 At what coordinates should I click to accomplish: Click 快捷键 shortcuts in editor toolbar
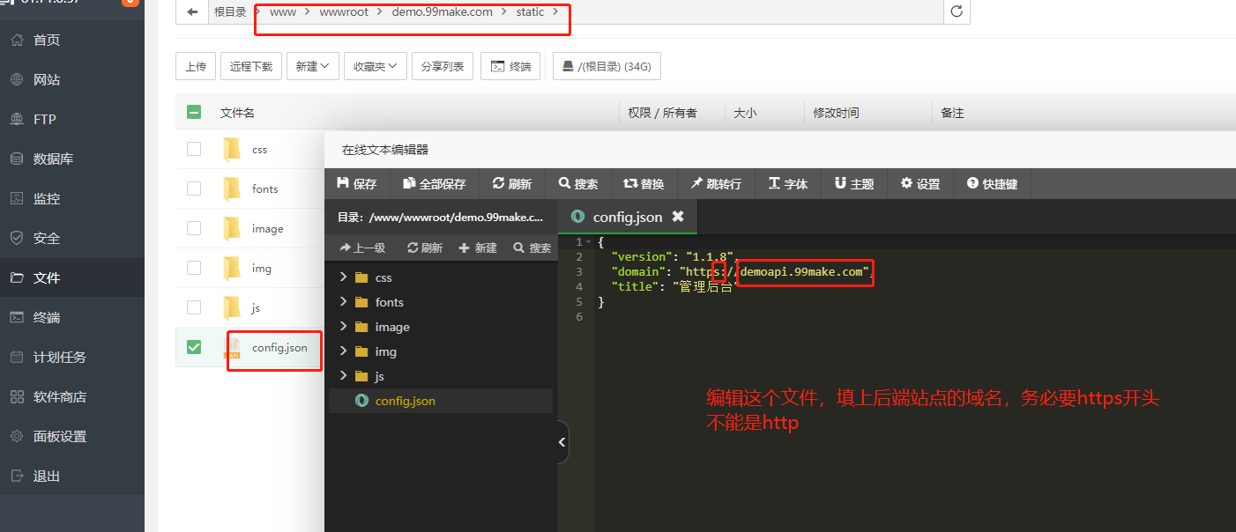click(x=992, y=183)
